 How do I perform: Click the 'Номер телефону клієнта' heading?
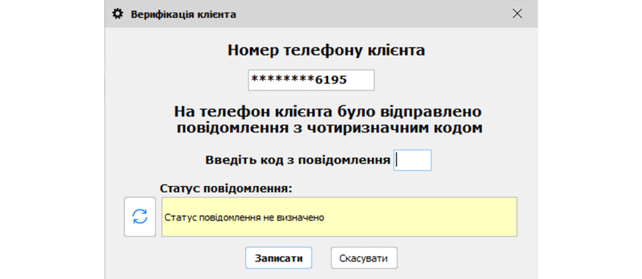click(x=326, y=51)
